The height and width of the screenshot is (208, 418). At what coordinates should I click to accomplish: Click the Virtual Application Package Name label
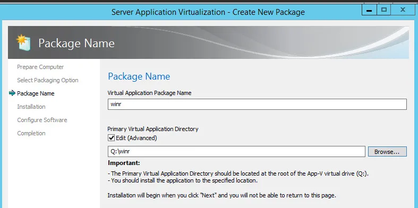tap(149, 93)
